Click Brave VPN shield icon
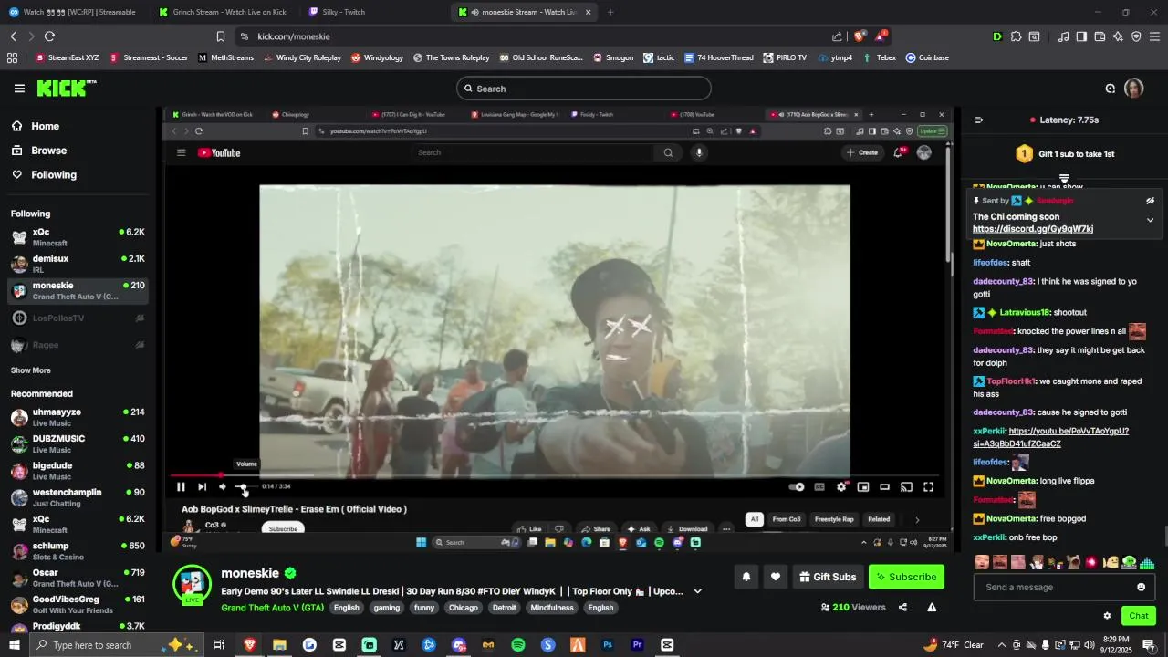Screen dimensions: 1168x657 pyautogui.click(x=1136, y=36)
